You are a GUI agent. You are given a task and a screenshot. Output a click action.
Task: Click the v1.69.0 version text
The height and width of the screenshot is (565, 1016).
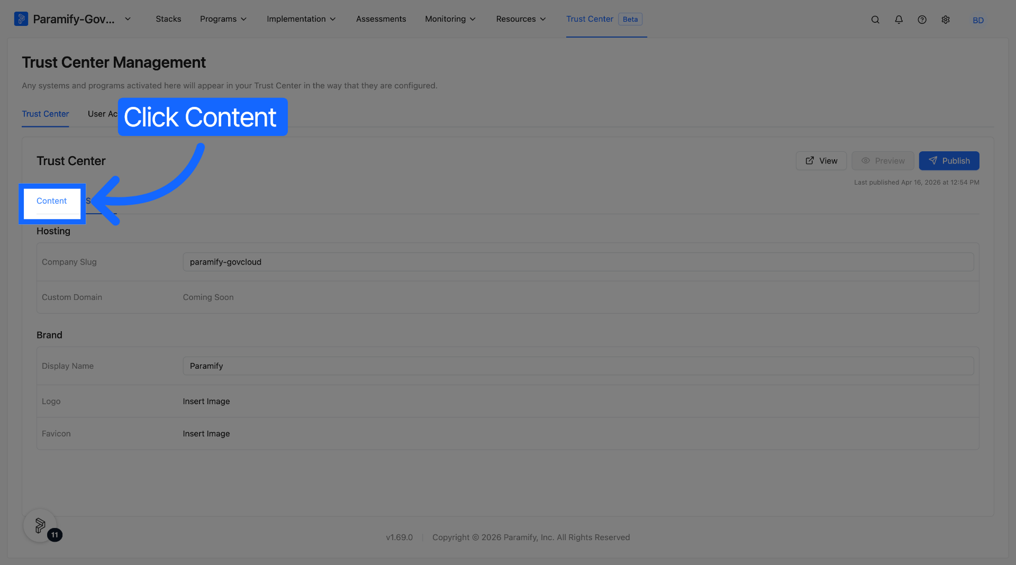400,537
